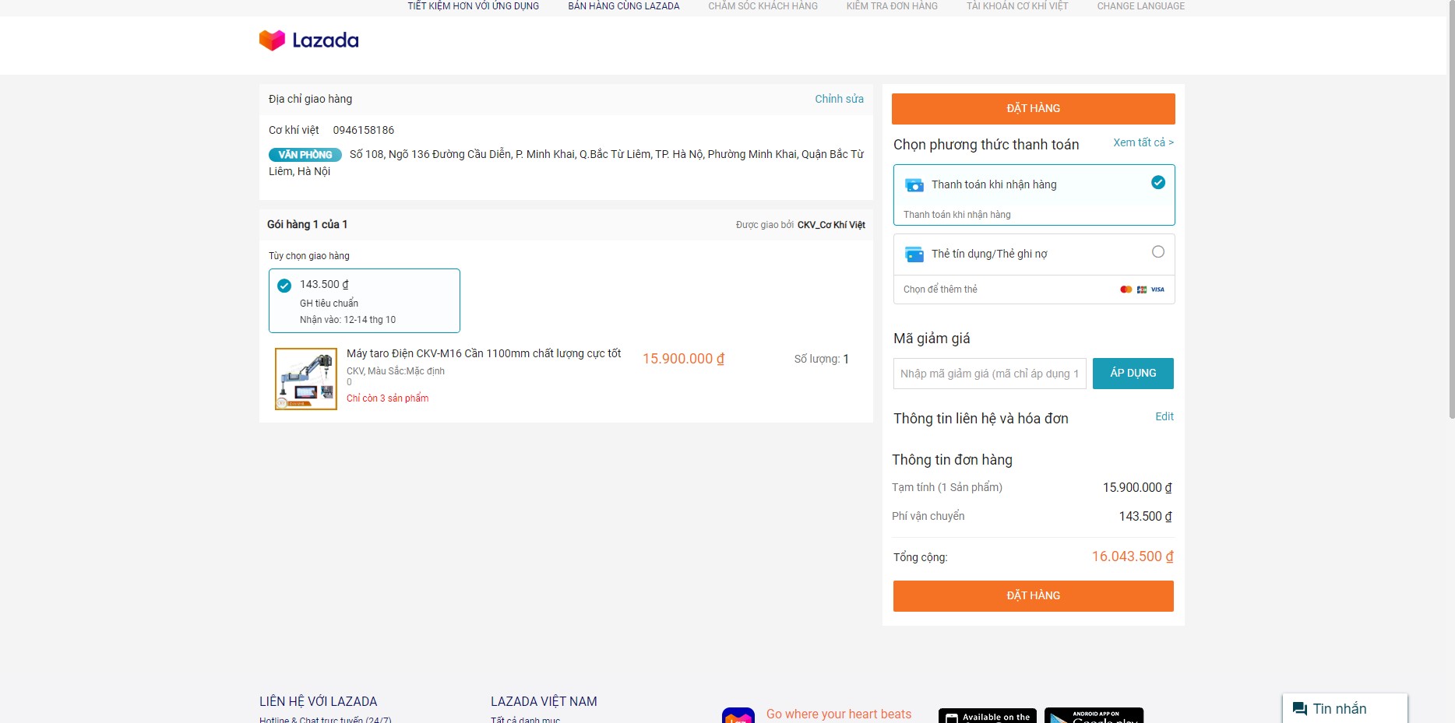Open Bán hàng cùng Lazada link
The image size is (1455, 723).
tap(624, 6)
